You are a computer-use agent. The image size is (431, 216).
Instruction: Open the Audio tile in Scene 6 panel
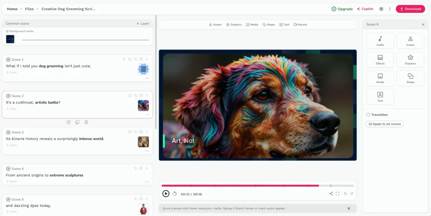(380, 41)
